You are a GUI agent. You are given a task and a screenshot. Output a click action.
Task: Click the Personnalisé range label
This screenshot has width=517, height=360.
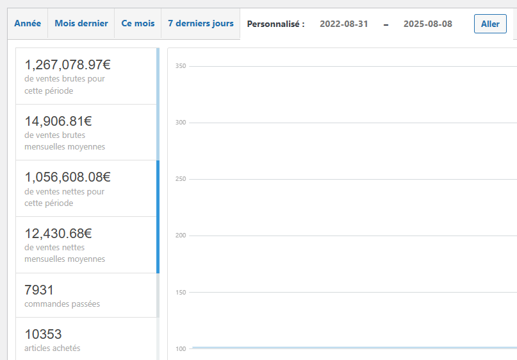(275, 24)
